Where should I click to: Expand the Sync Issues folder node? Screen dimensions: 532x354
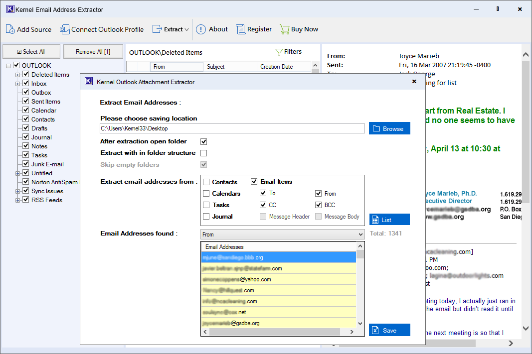click(x=17, y=191)
